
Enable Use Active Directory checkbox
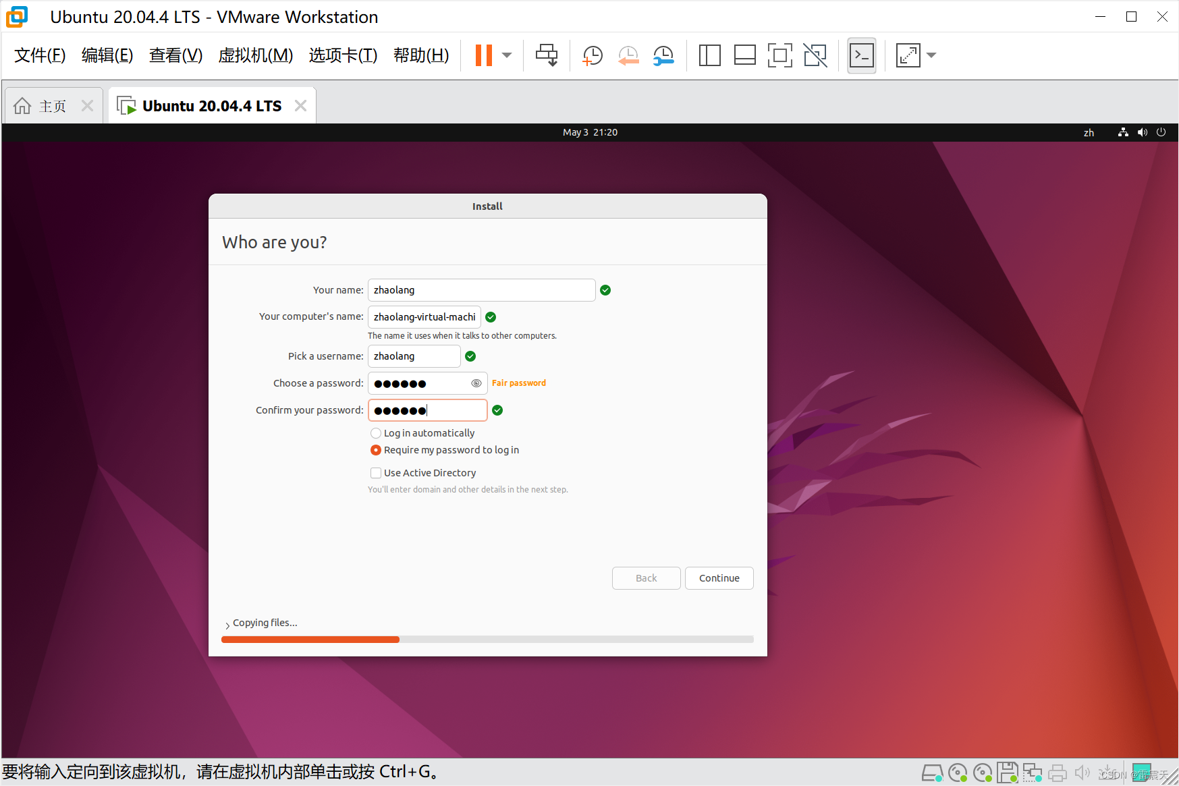click(x=376, y=473)
